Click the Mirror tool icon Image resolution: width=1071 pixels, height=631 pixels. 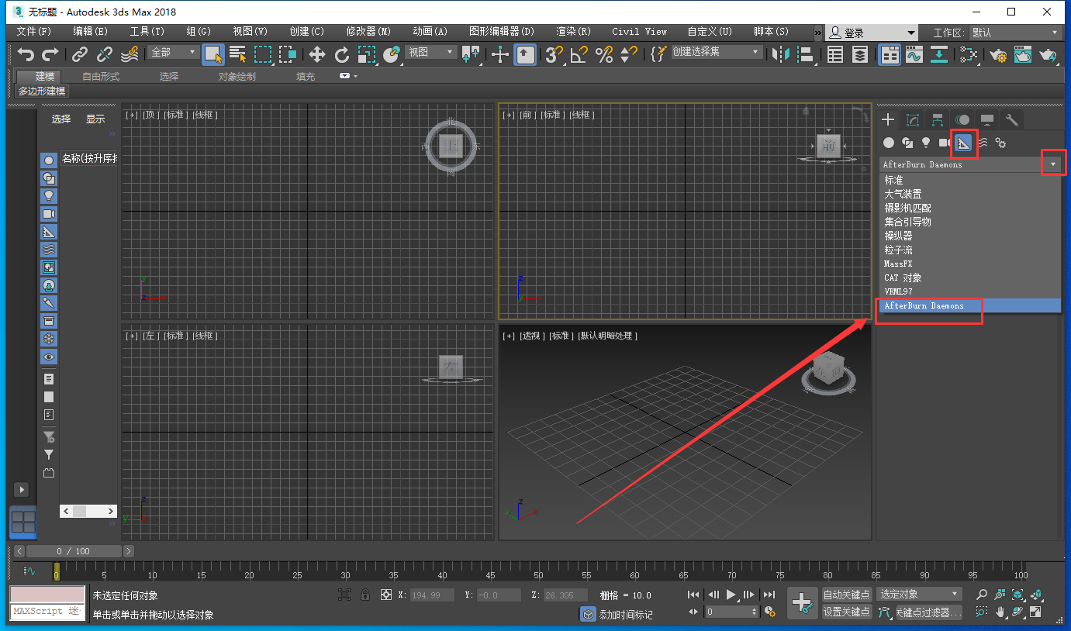pos(780,54)
